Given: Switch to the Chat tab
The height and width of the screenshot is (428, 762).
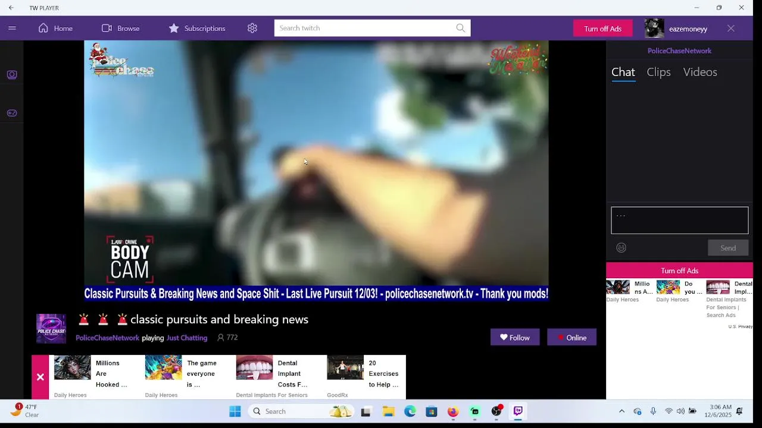Looking at the screenshot, I should (x=623, y=72).
